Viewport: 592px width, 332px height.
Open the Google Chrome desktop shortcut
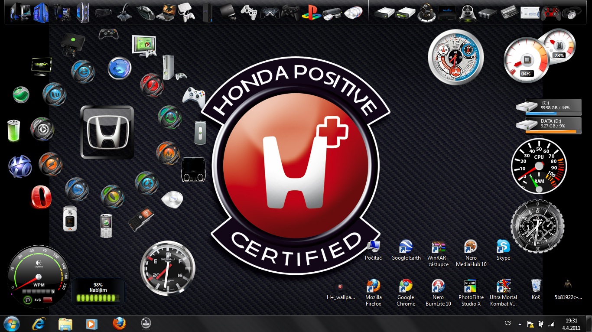pyautogui.click(x=406, y=286)
